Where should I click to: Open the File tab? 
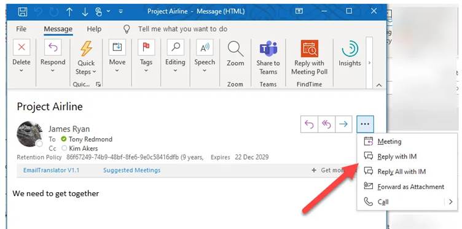(x=22, y=29)
